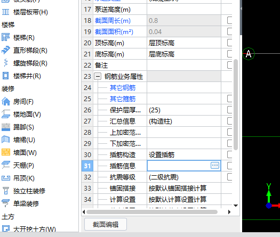Choose the 单梁装修 beam icon
Screen dimensions: 280x237
point(5,203)
